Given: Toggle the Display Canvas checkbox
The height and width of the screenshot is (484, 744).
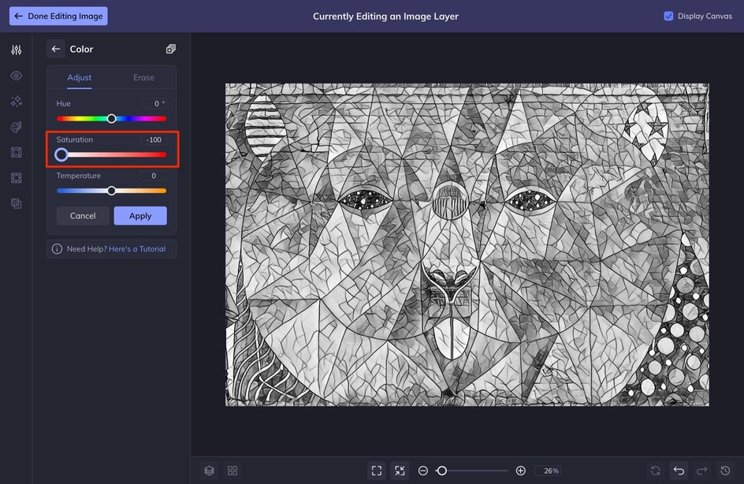Looking at the screenshot, I should [x=668, y=16].
